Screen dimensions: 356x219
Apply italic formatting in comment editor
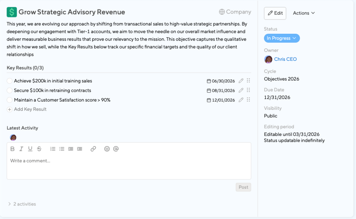tap(21, 149)
